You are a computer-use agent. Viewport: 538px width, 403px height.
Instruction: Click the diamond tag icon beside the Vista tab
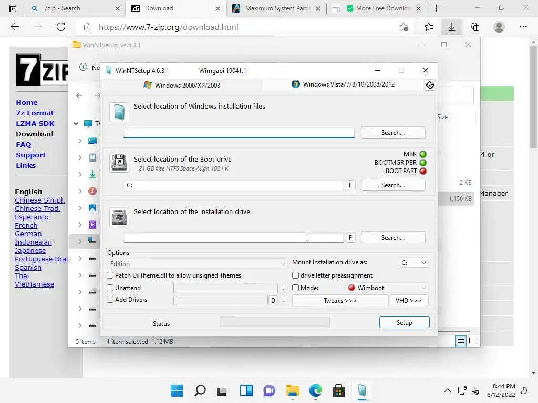click(x=430, y=85)
